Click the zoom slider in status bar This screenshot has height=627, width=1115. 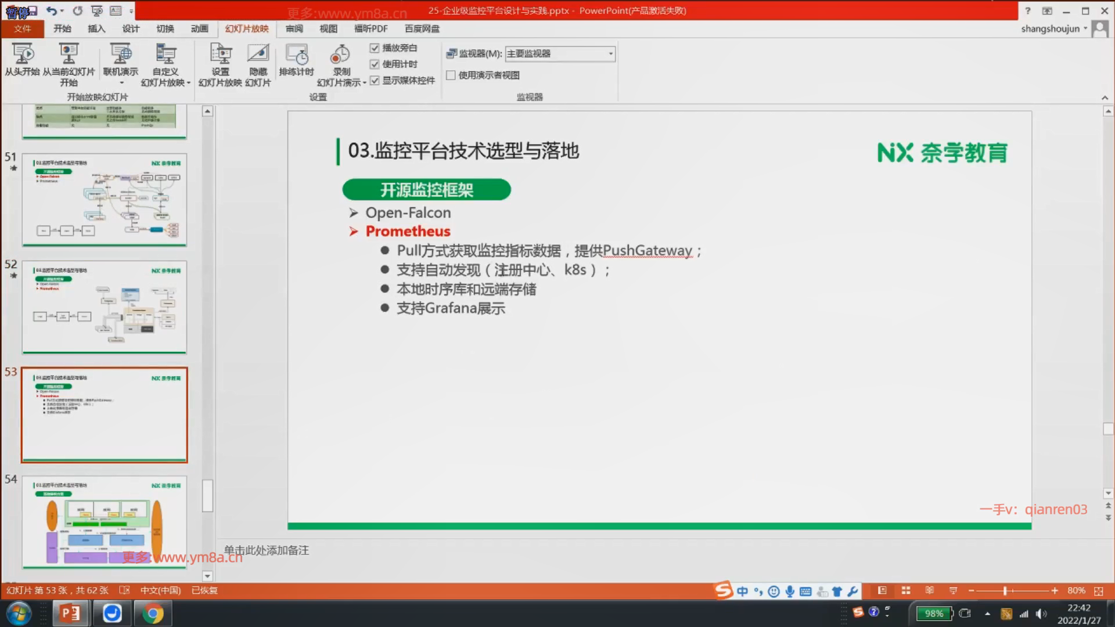pyautogui.click(x=1005, y=590)
